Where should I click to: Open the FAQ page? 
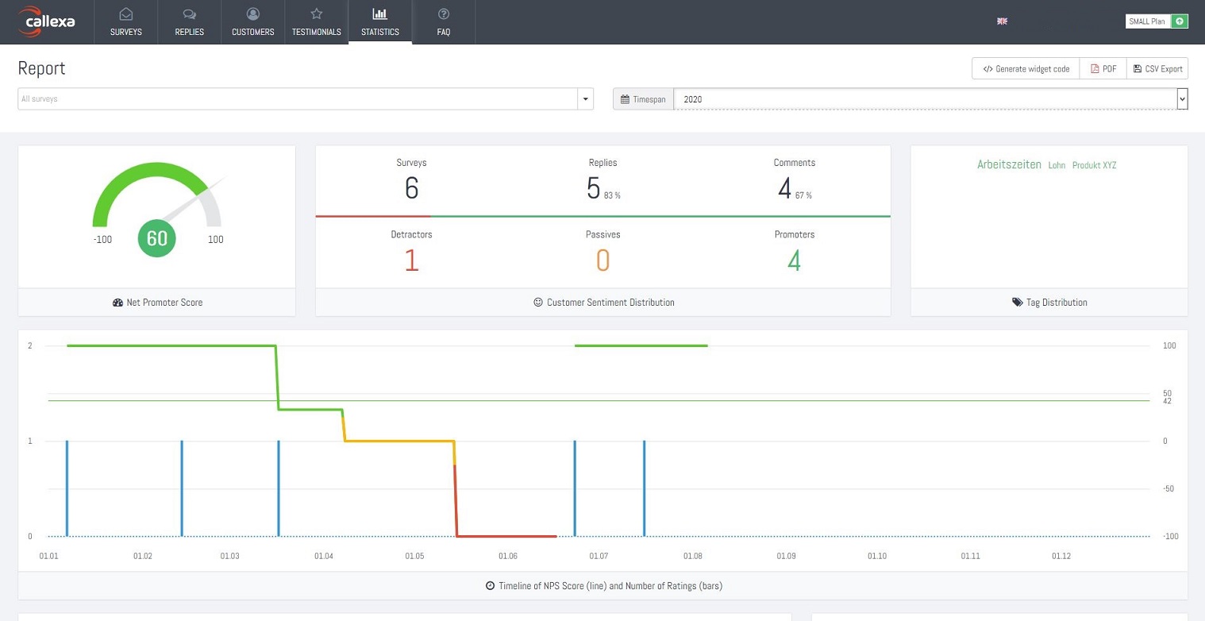click(444, 21)
